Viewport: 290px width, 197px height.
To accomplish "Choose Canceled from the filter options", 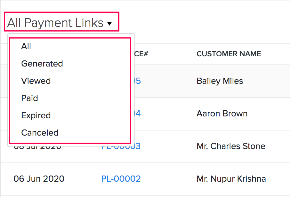I will pyautogui.click(x=40, y=132).
